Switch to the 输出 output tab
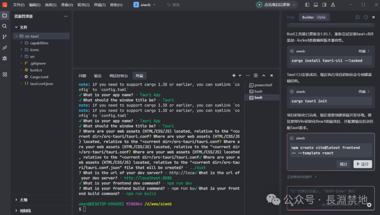380x215 pixels. pos(98,76)
